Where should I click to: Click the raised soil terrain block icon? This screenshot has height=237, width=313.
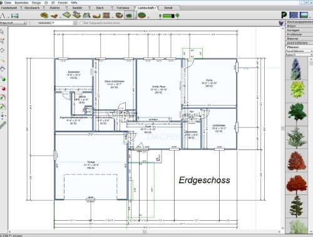click(119, 16)
